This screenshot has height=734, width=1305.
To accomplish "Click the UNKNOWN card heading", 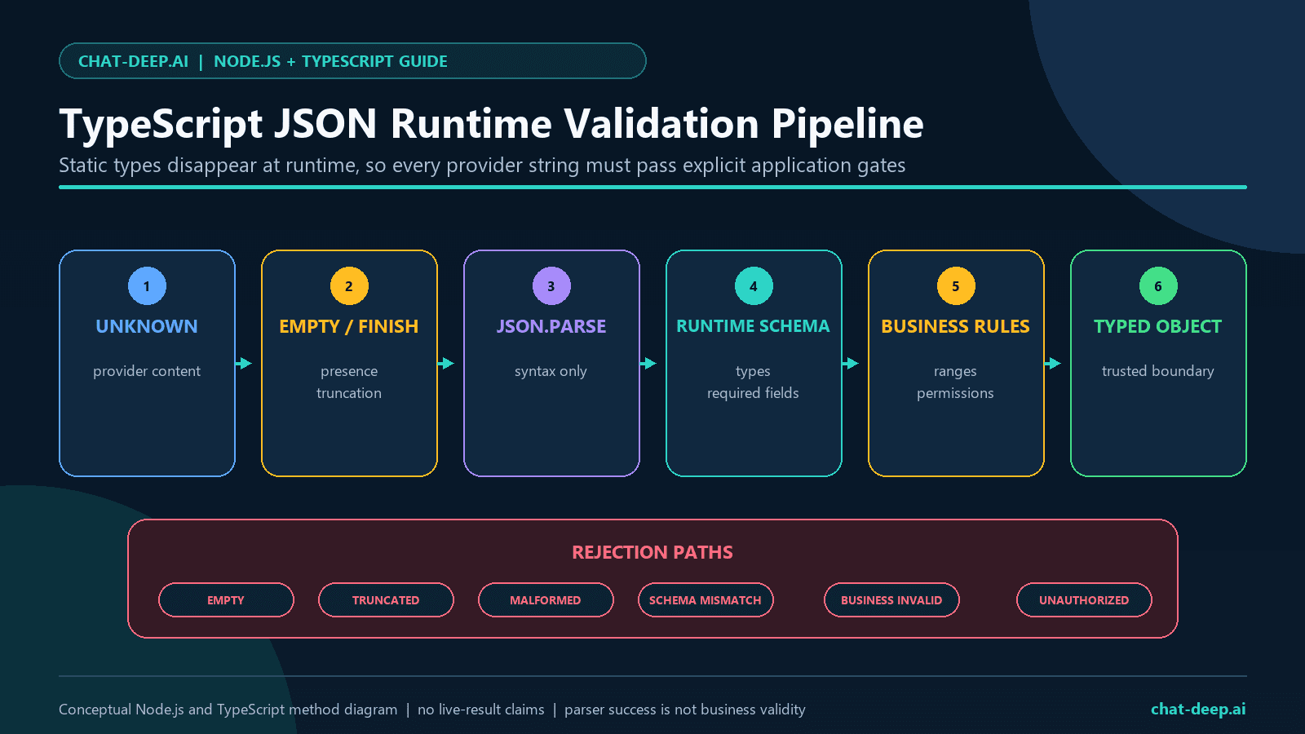I will (147, 326).
